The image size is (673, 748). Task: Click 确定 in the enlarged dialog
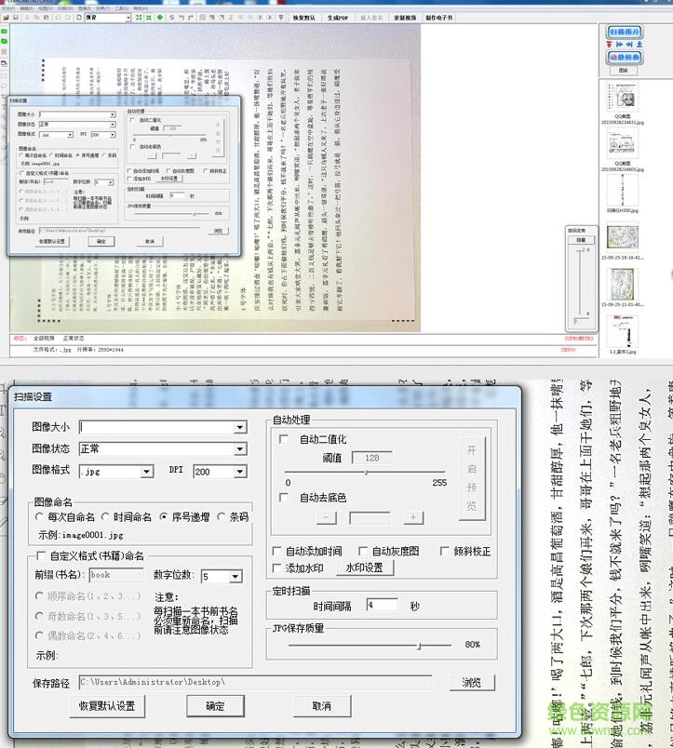click(x=215, y=706)
